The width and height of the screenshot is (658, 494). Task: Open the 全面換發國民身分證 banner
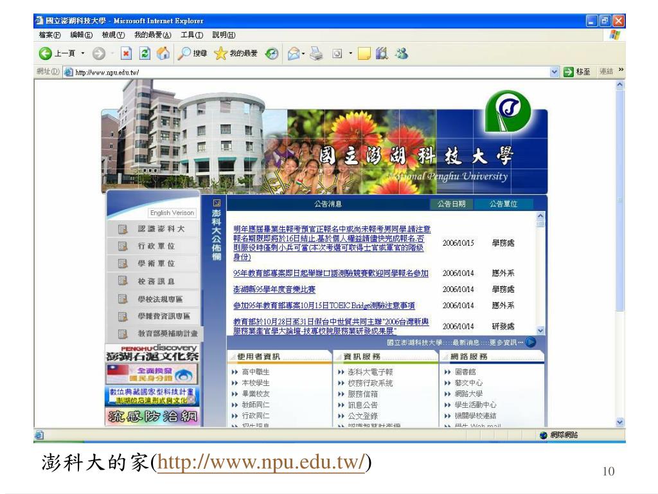(152, 374)
